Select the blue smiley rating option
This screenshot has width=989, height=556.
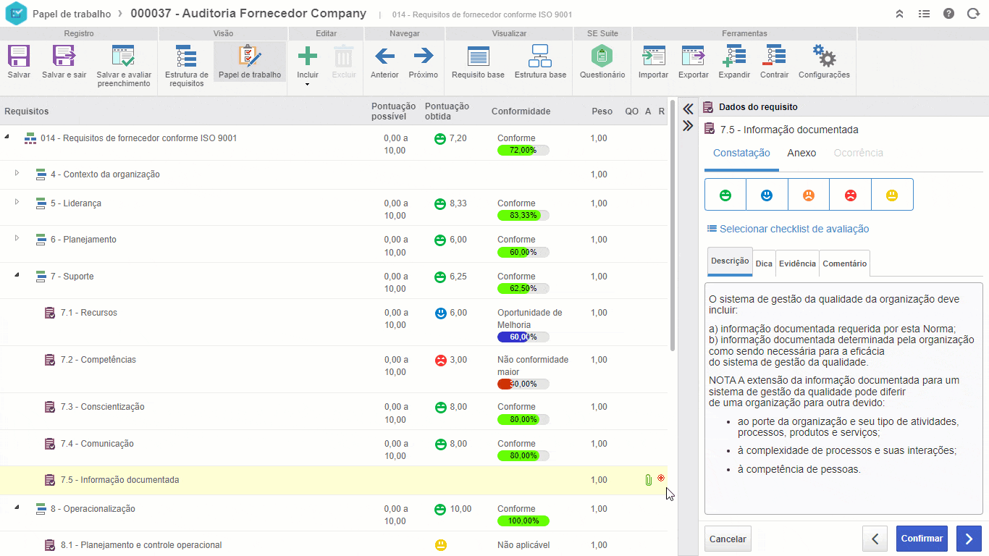tap(767, 195)
